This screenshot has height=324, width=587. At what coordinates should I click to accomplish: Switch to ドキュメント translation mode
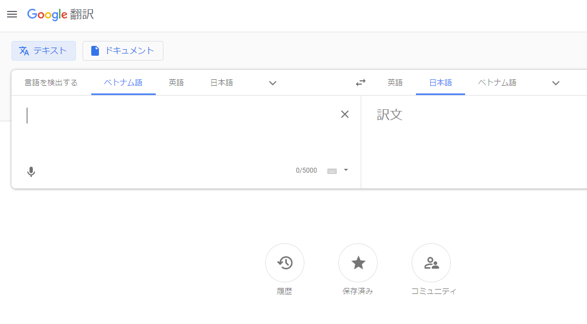(123, 51)
